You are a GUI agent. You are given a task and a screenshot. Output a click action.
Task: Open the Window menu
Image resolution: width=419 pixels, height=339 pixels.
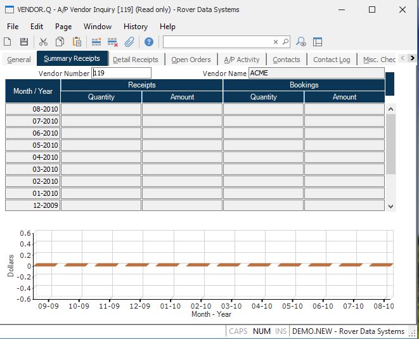(98, 27)
